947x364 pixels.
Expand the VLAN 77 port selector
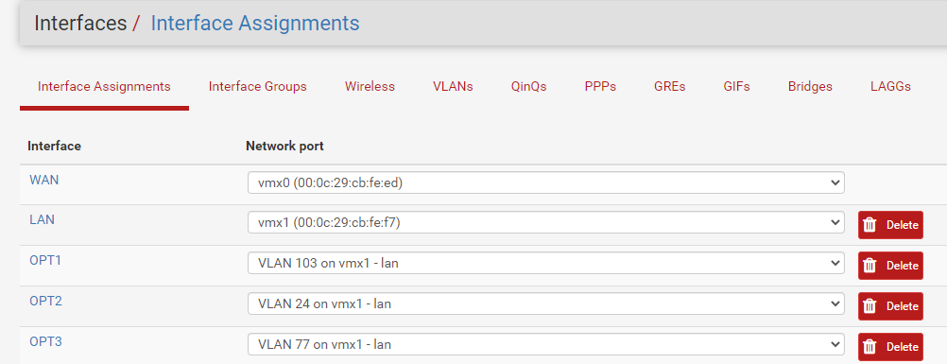[x=546, y=344]
